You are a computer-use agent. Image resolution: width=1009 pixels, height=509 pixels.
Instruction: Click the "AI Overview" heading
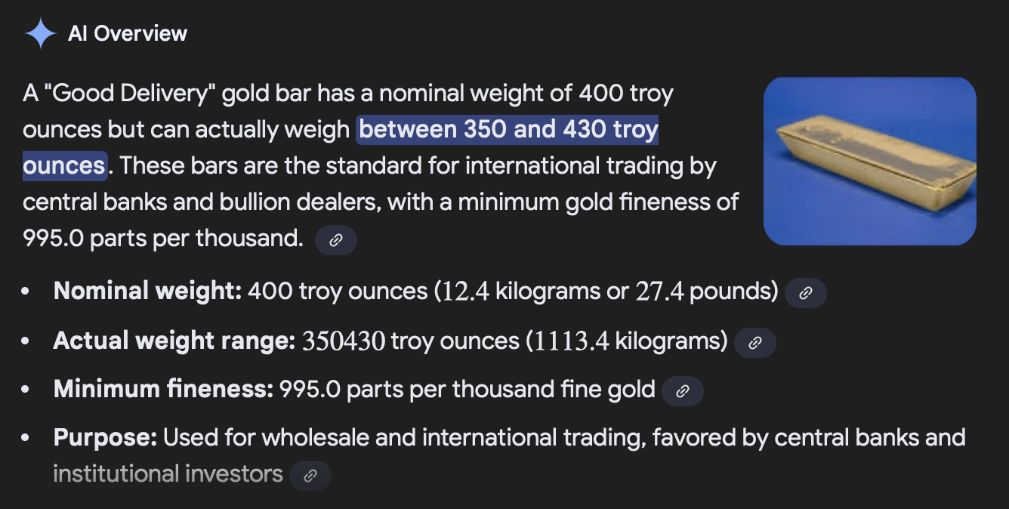point(128,33)
